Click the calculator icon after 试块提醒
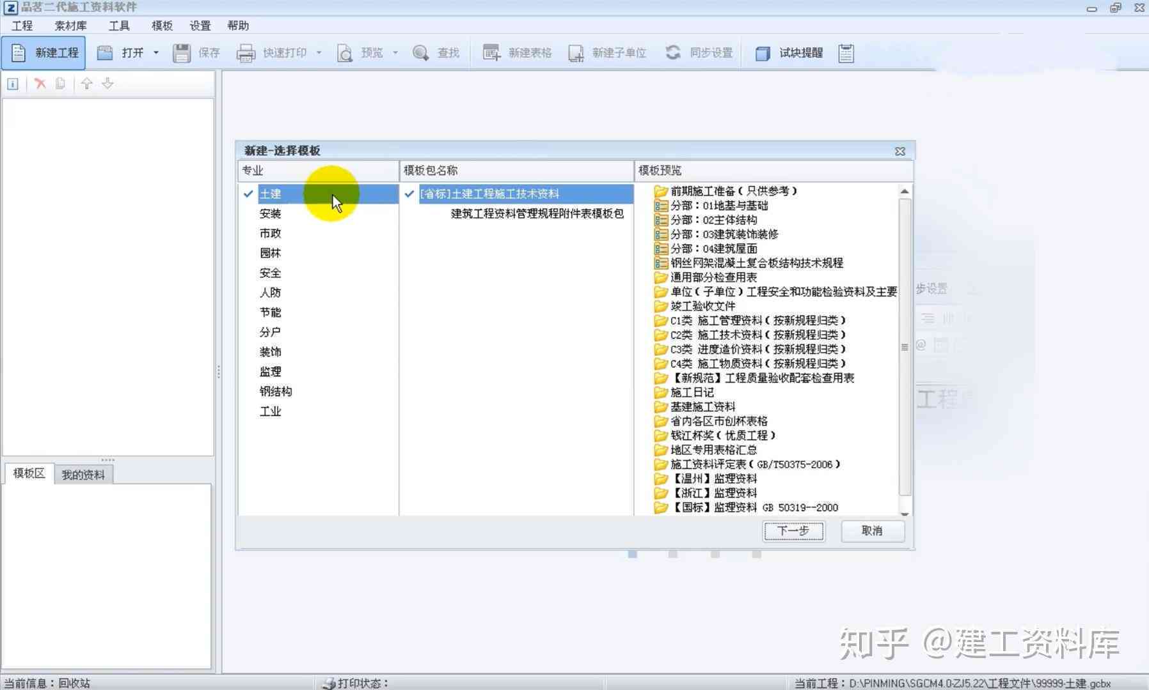Image resolution: width=1149 pixels, height=690 pixels. [846, 53]
